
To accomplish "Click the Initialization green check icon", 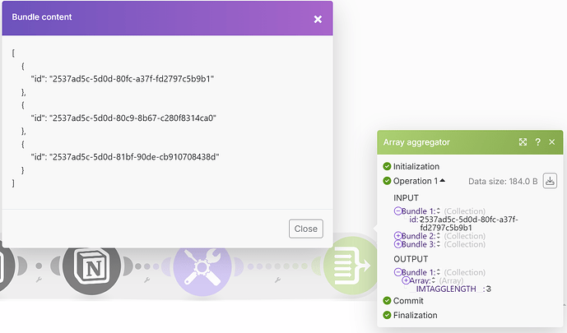I will (x=387, y=166).
